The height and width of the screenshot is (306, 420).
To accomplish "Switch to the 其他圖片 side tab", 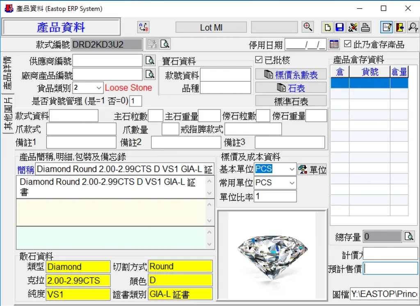I will (7, 115).
